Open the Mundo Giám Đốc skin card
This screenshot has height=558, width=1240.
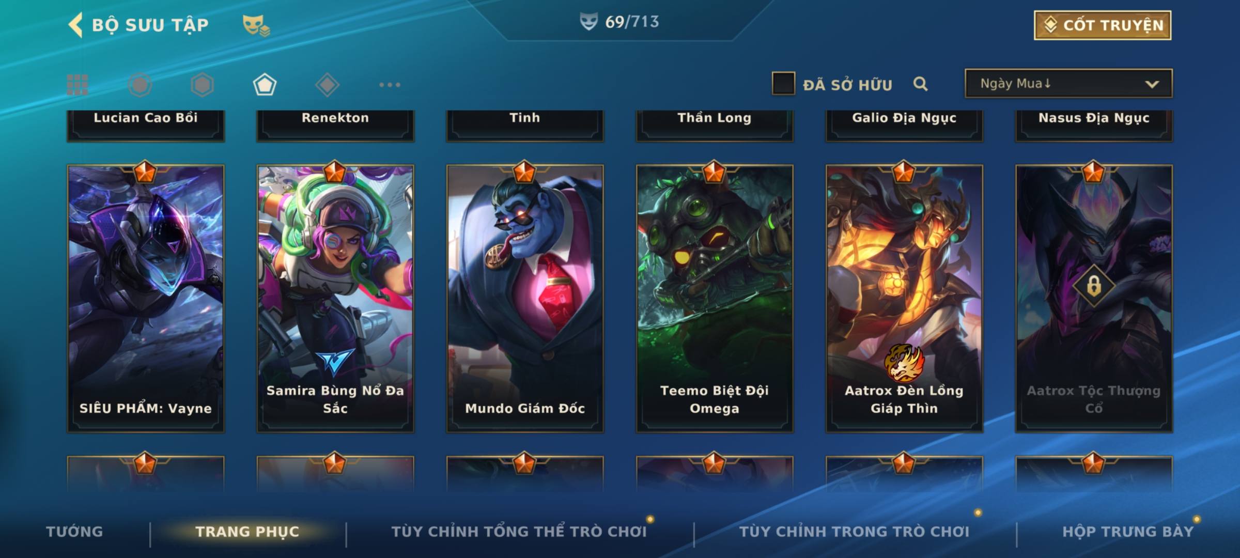pos(525,299)
